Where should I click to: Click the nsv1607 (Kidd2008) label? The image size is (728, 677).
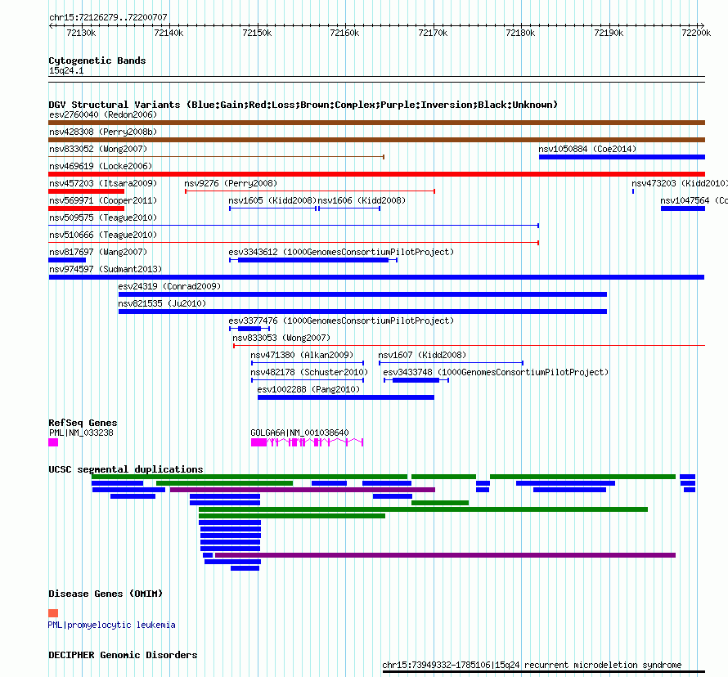point(422,355)
